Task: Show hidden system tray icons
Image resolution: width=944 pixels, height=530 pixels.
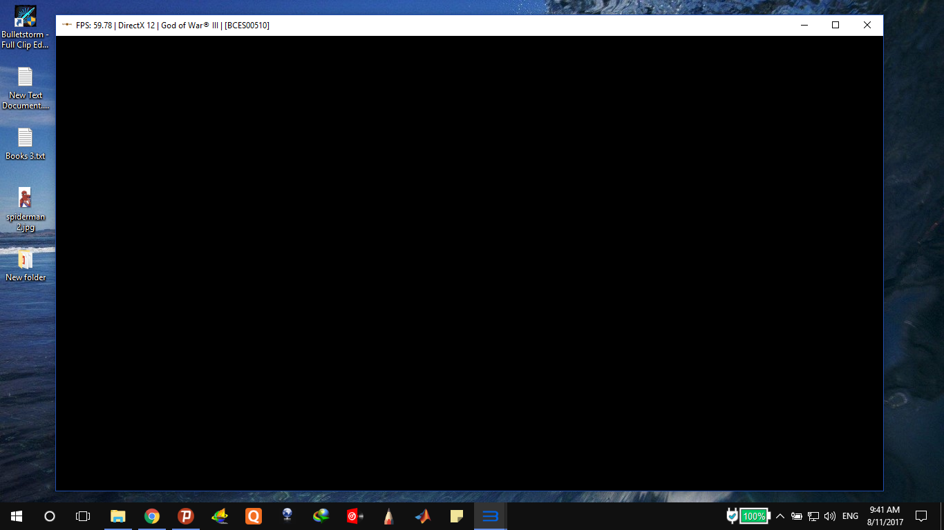Action: (x=780, y=516)
